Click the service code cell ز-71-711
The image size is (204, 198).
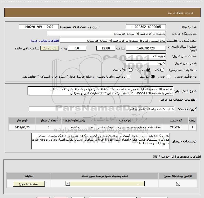[x=176, y=127]
